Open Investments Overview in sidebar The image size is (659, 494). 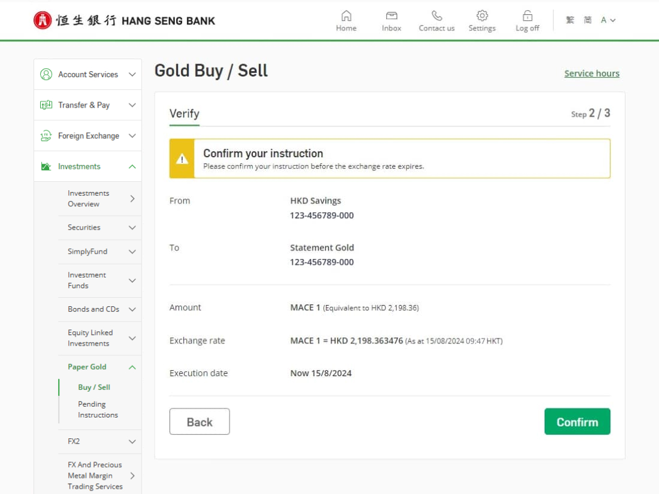(x=89, y=199)
